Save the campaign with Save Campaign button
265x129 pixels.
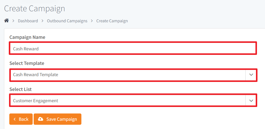click(x=58, y=119)
